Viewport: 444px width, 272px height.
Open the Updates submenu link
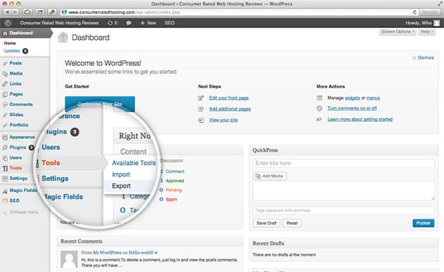click(12, 51)
